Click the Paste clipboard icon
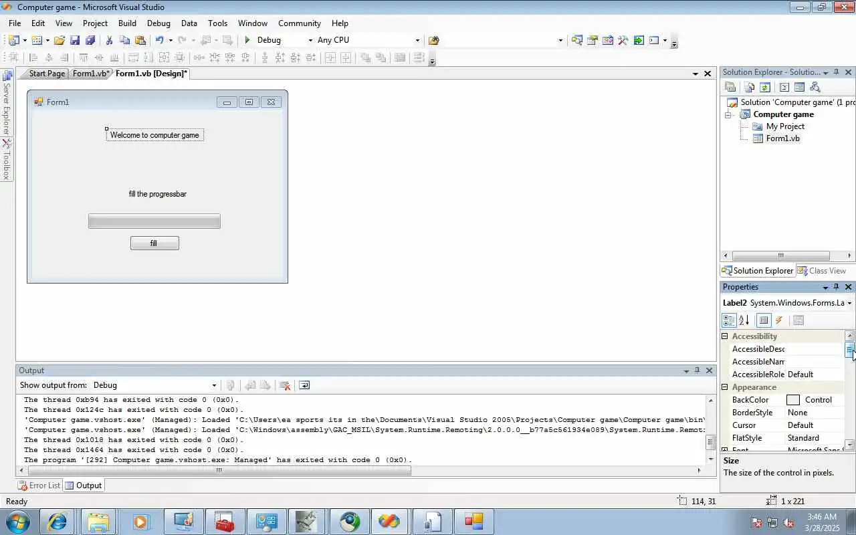 (x=140, y=40)
